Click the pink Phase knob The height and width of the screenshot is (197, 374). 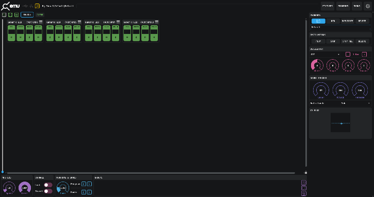(348, 65)
